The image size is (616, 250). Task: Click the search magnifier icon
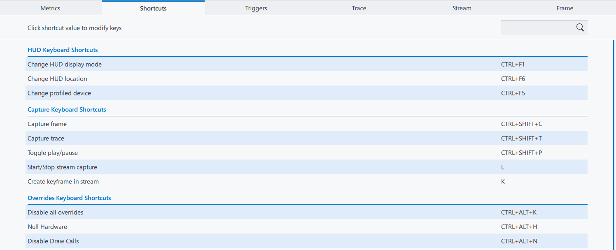580,28
